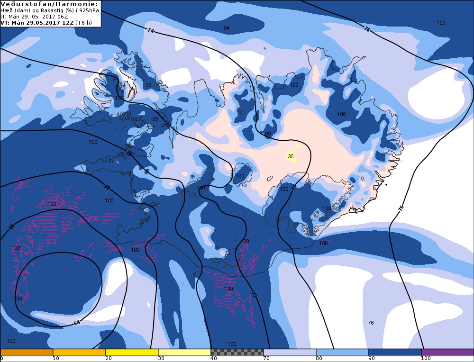Click the dark orange 0–10 legend swatch
This screenshot has height=362, width=474.
click(x=27, y=353)
